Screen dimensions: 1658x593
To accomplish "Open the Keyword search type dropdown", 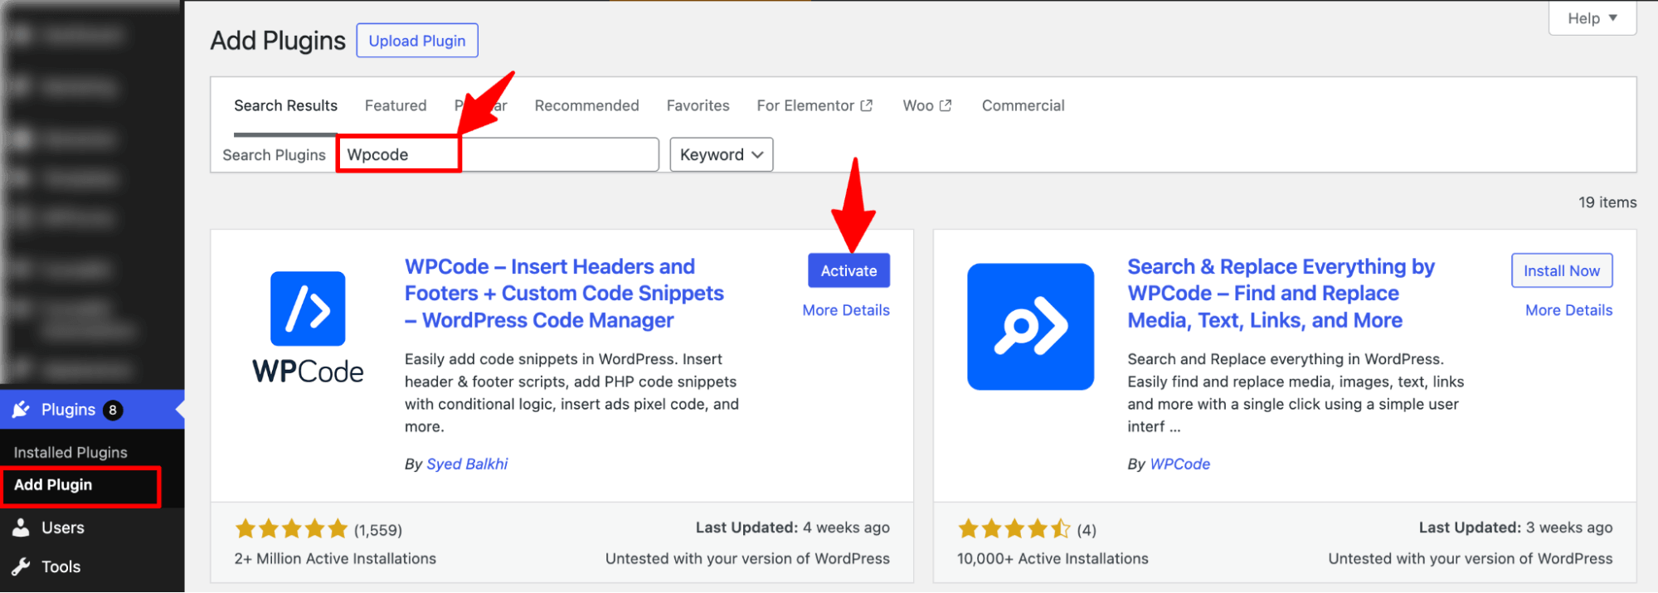I will tap(722, 155).
